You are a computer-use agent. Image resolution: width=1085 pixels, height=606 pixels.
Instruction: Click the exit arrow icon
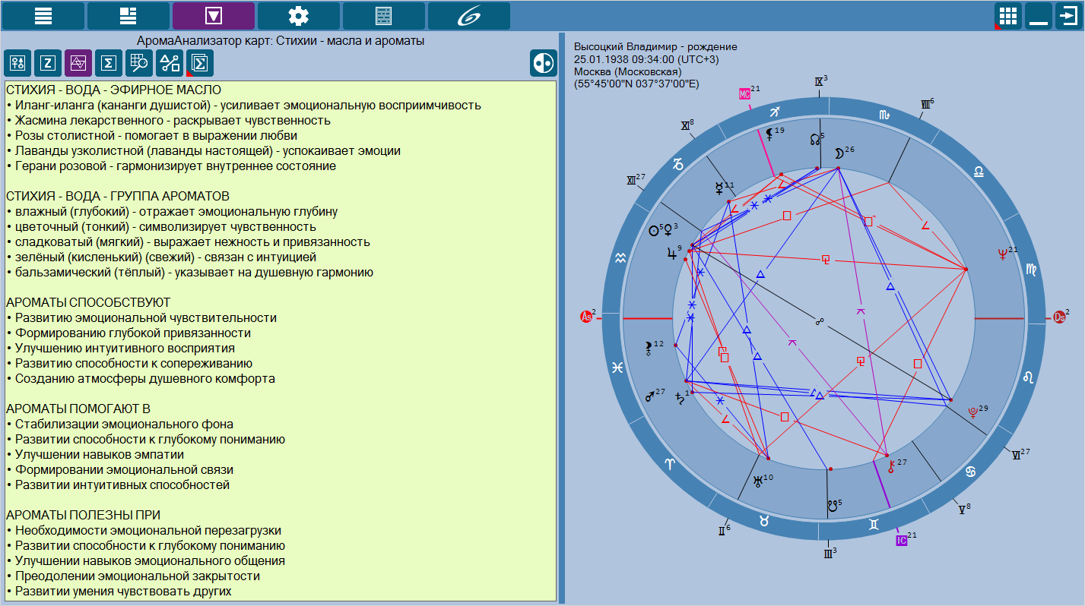1068,16
